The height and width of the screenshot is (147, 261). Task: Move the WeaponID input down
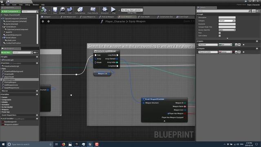239,45
